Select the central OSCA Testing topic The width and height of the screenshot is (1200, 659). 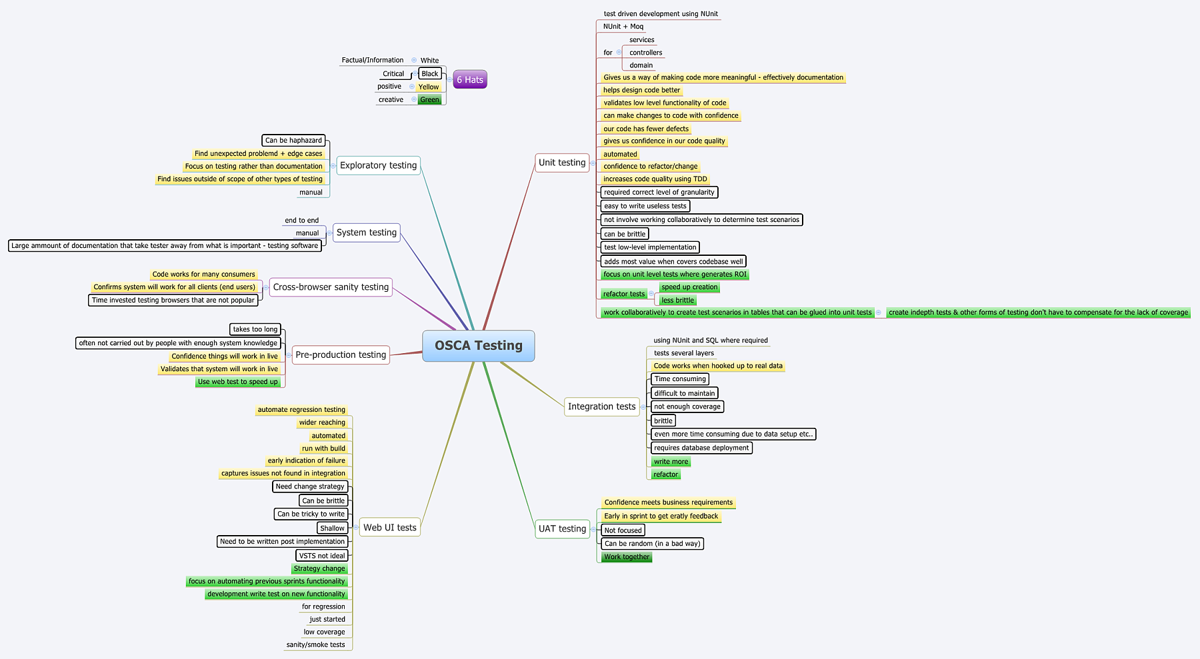point(478,346)
